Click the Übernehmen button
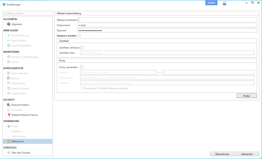This screenshot has width=262, height=159. [222, 154]
